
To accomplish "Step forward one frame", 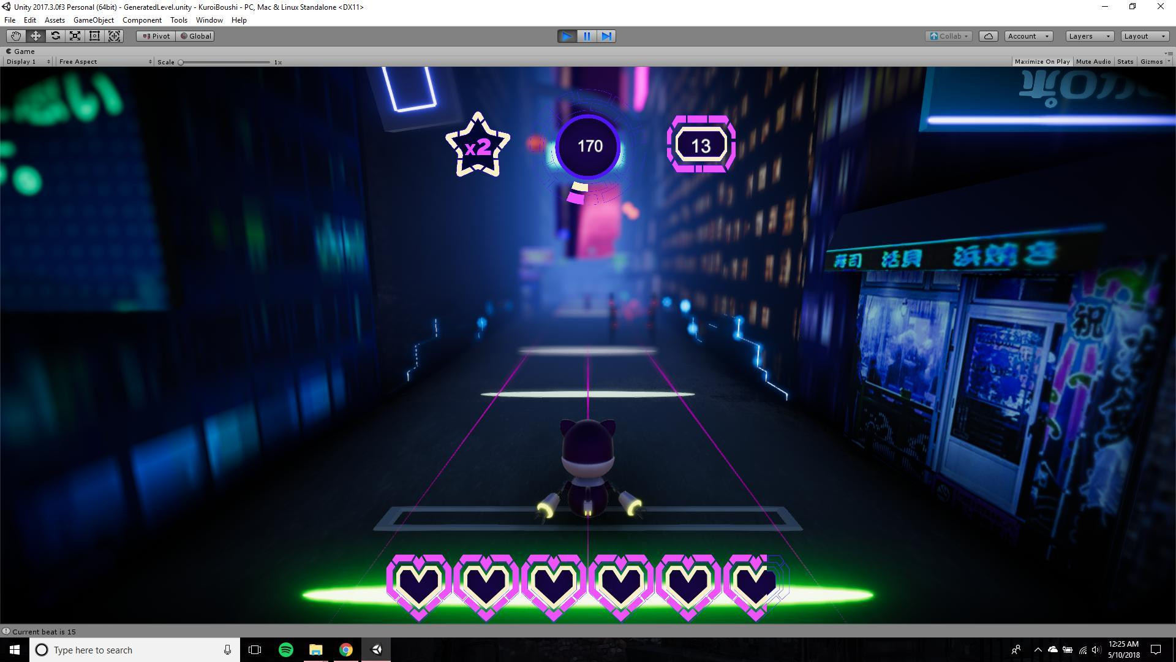I will click(x=606, y=36).
